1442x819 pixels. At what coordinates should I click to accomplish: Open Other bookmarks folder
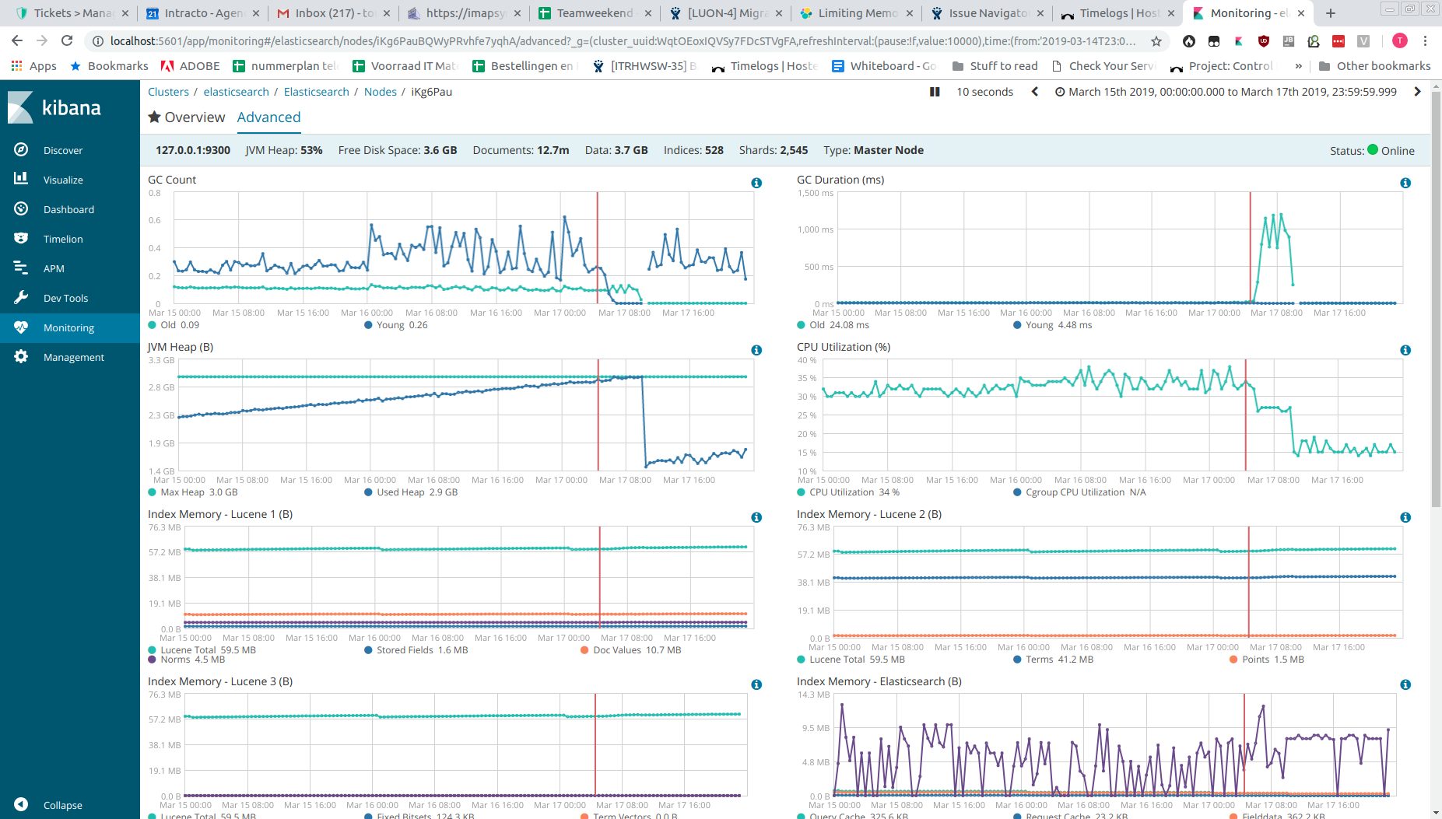(x=1375, y=66)
